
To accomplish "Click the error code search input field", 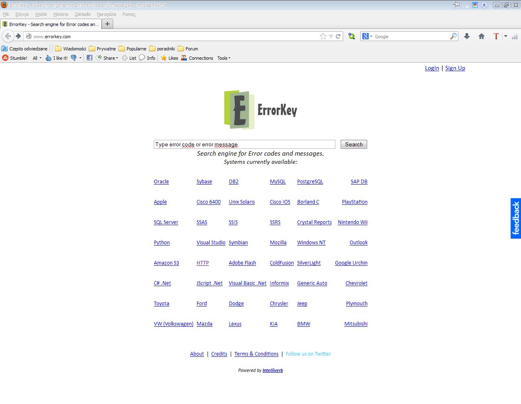I will click(245, 144).
